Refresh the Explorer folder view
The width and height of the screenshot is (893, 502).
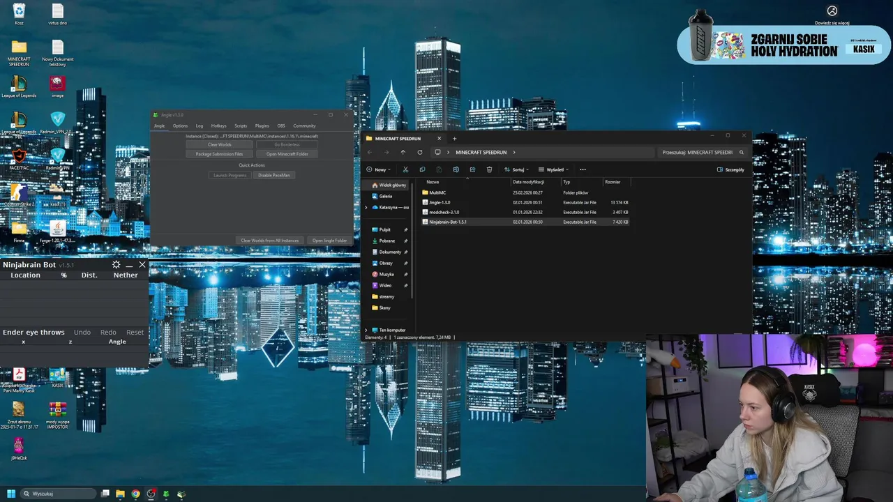[x=419, y=152]
